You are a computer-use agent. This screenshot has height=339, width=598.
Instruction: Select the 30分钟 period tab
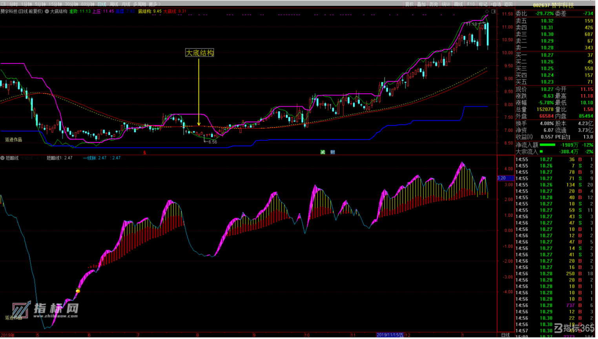[71, 4]
